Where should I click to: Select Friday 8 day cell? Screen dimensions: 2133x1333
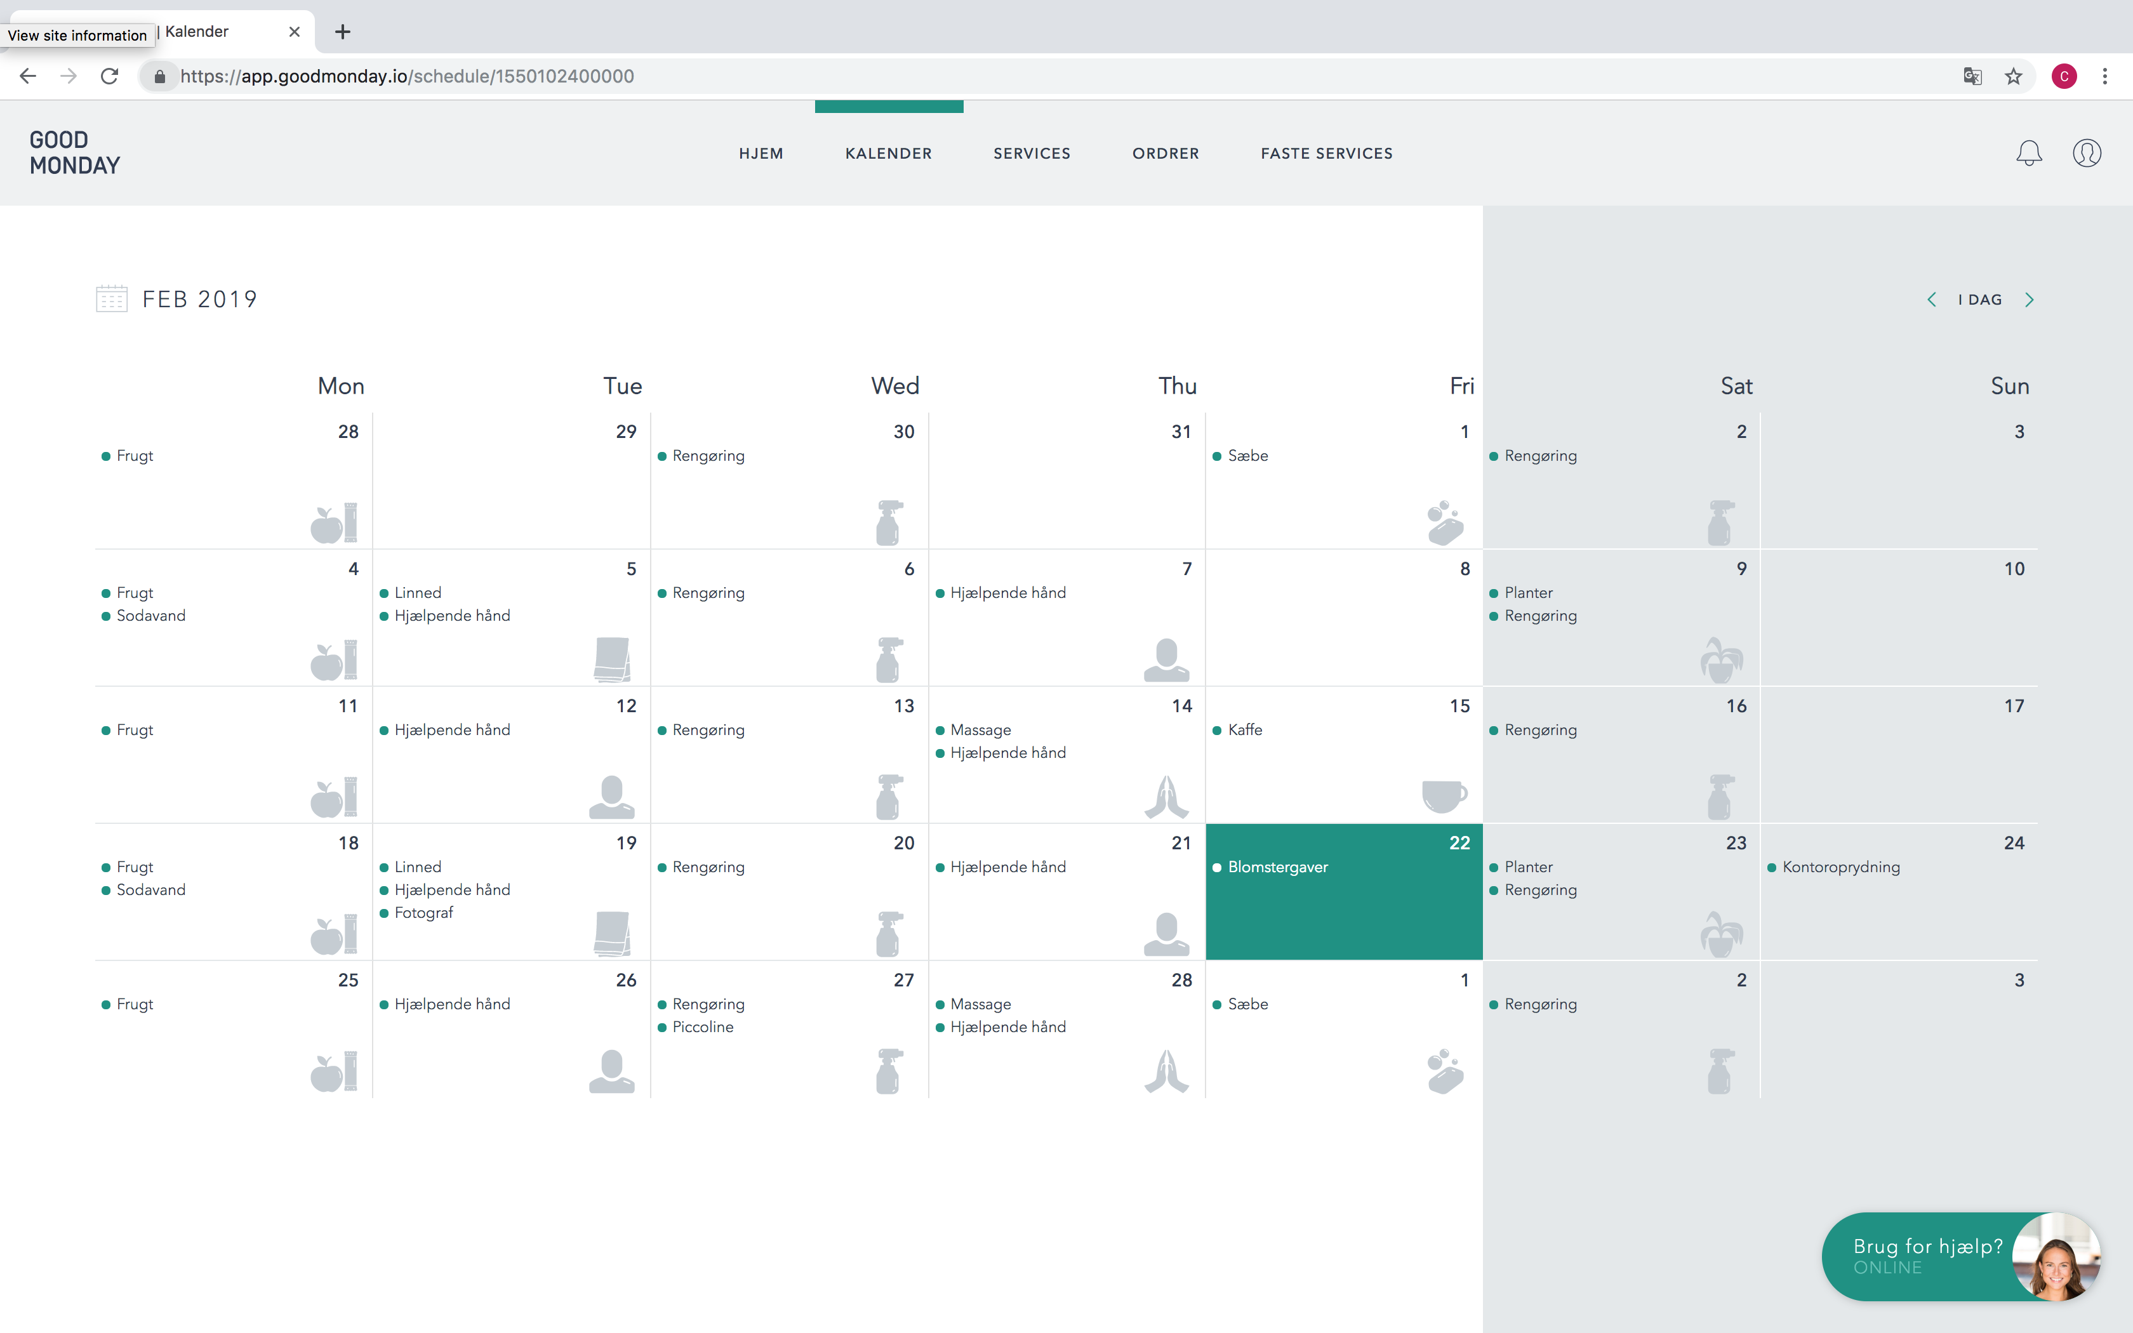coord(1343,618)
